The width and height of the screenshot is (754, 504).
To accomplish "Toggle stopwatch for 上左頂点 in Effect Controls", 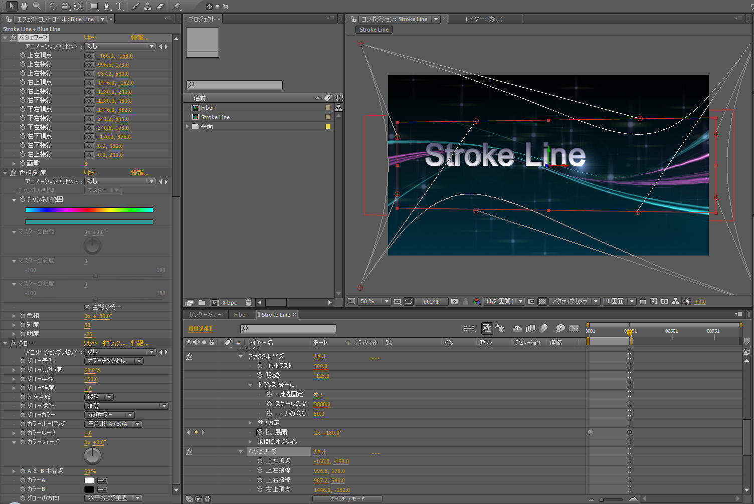I will click(23, 55).
